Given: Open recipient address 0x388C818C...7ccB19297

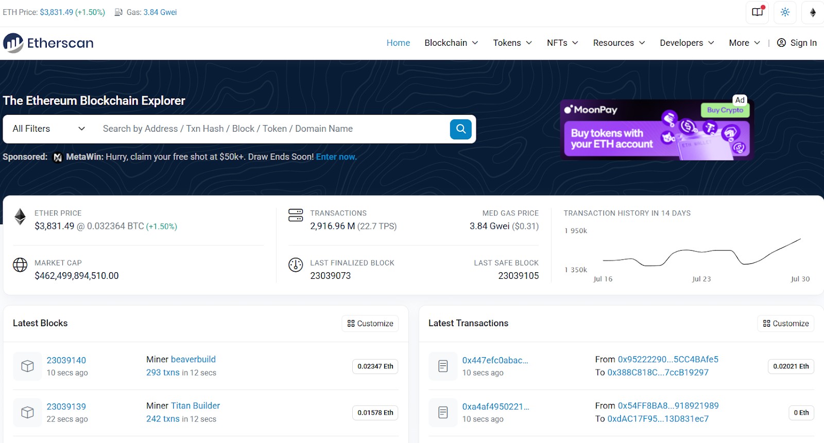Looking at the screenshot, I should point(658,373).
